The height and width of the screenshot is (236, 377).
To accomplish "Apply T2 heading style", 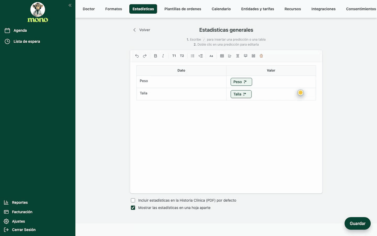I will pos(182,56).
